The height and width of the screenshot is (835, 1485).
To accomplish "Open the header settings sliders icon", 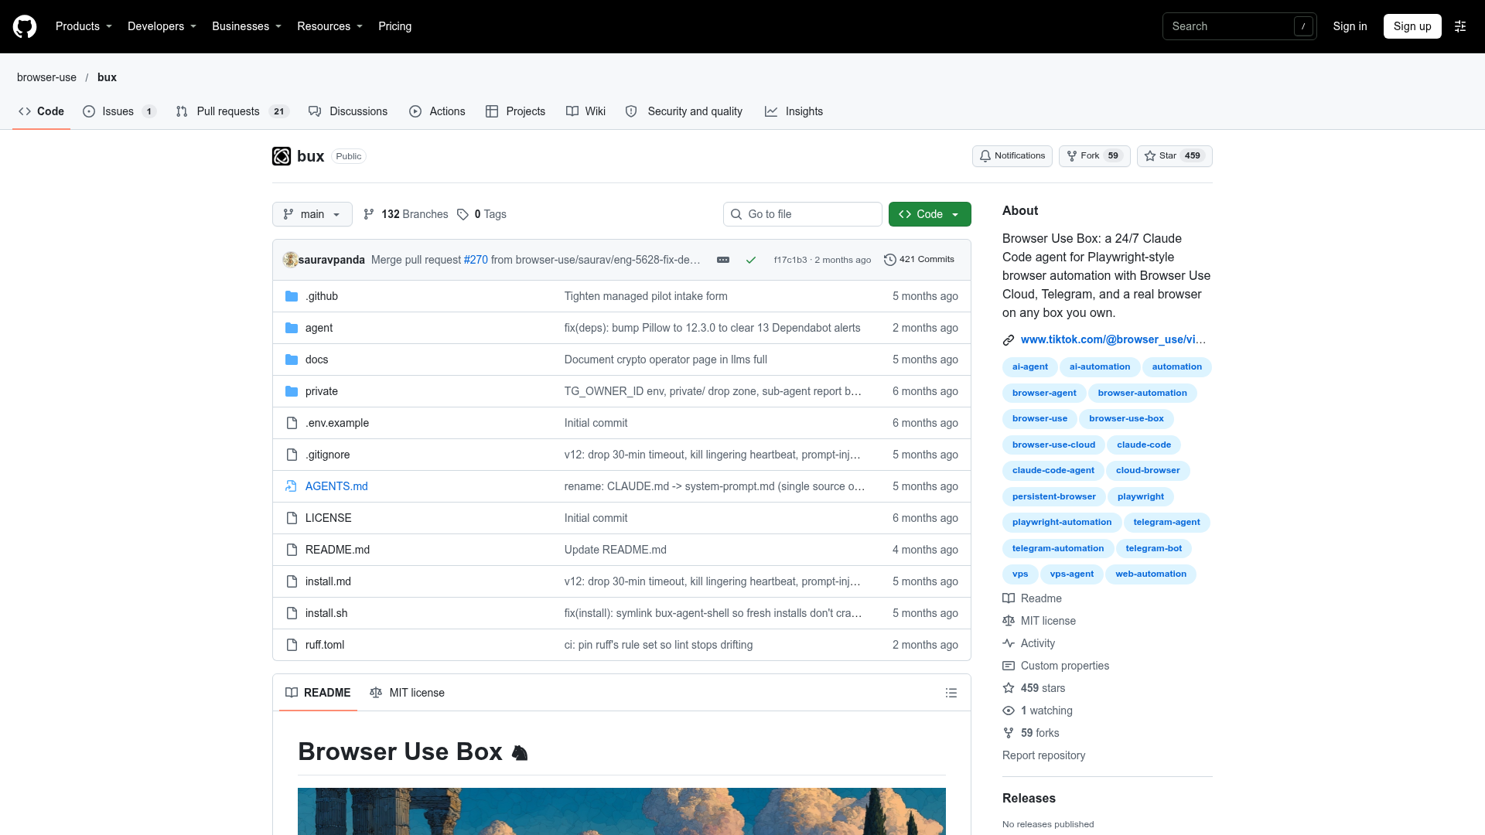I will [1460, 26].
